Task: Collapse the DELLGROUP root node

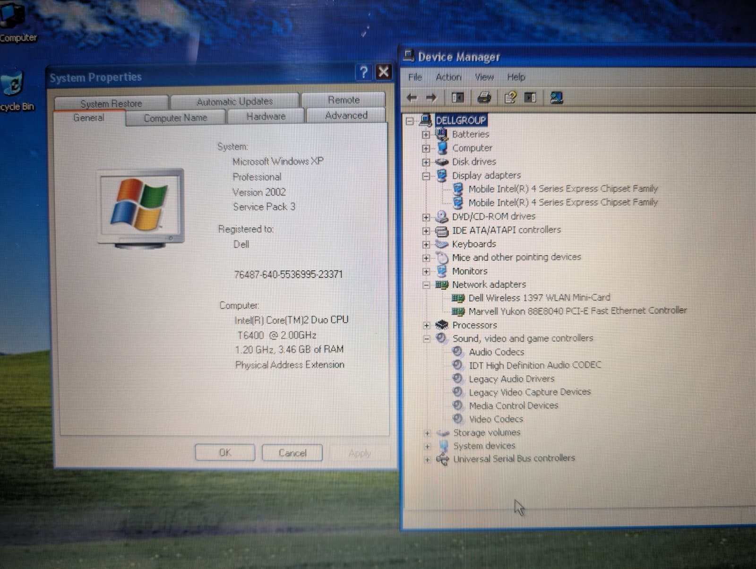Action: (x=410, y=121)
